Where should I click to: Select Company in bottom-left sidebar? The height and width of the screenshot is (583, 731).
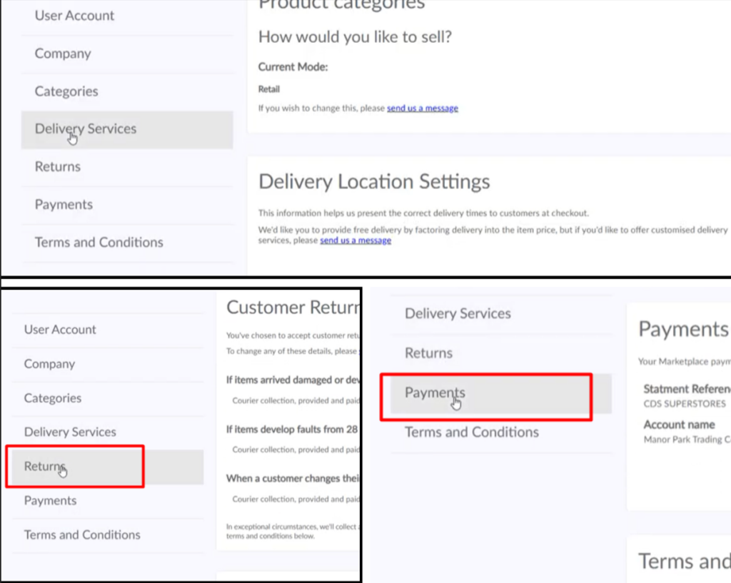click(x=108, y=364)
